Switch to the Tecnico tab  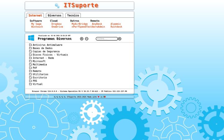coord(73,15)
